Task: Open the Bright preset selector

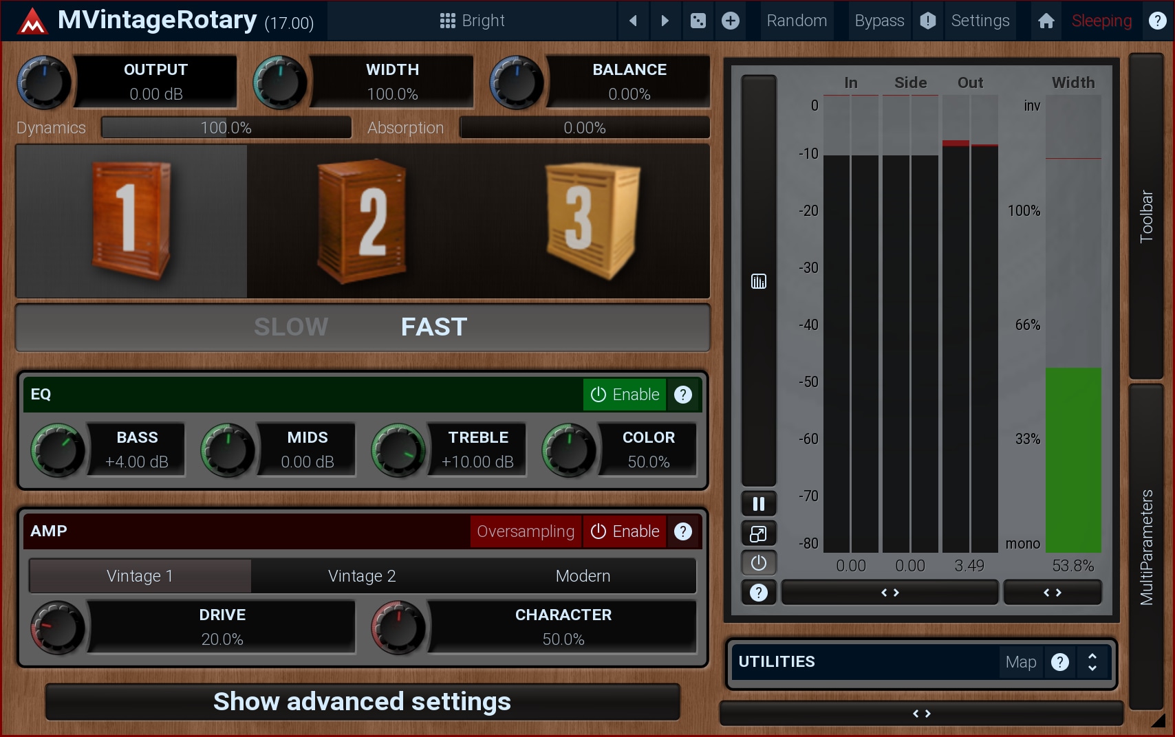Action: pyautogui.click(x=473, y=21)
